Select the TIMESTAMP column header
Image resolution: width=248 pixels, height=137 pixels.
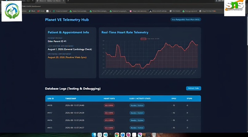point(70,99)
